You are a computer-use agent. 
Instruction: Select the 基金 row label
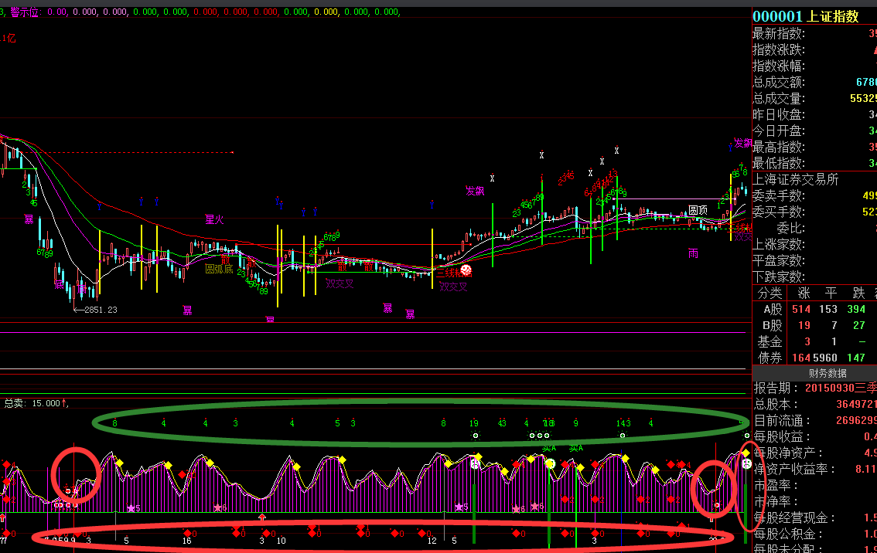(770, 342)
